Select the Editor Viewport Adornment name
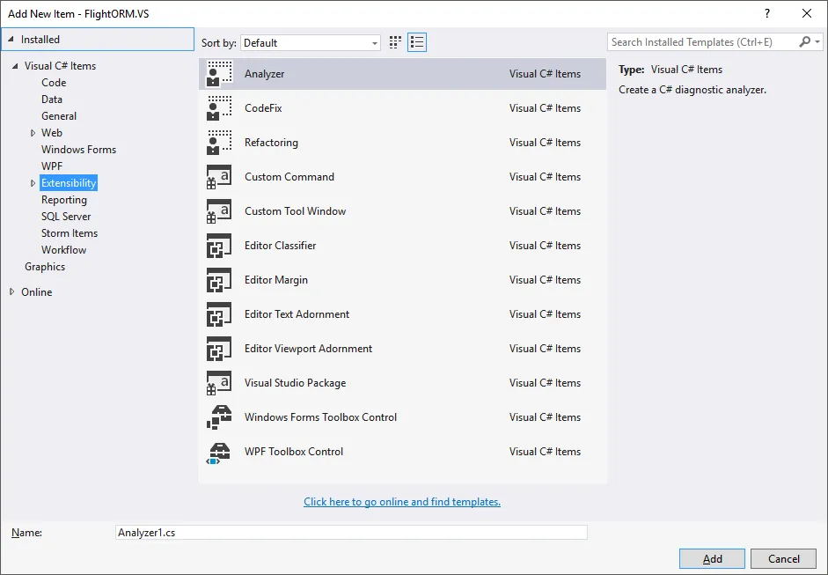This screenshot has height=575, width=828. point(308,349)
